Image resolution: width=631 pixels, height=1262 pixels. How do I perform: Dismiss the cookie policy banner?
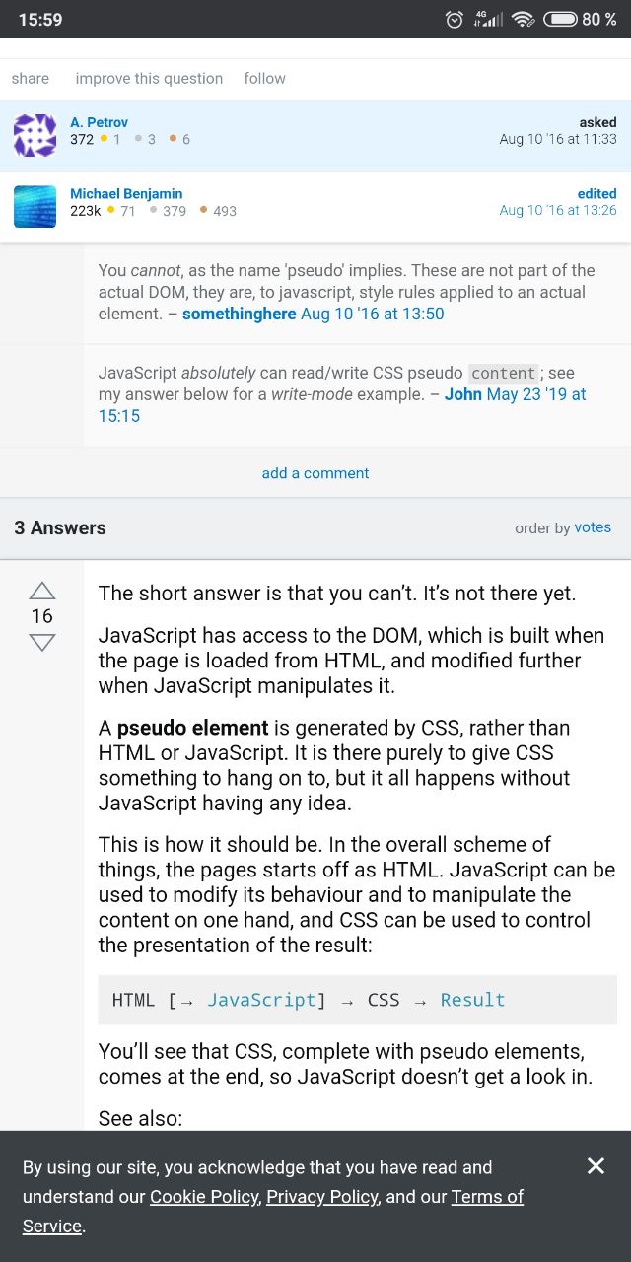[596, 1166]
